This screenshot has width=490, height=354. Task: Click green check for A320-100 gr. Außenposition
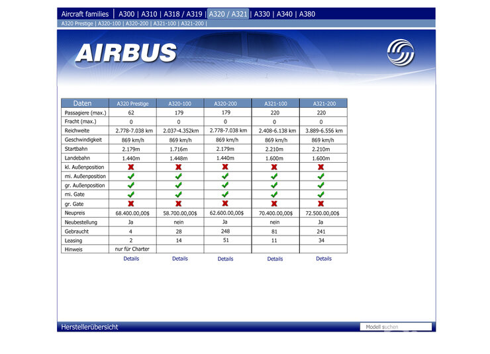click(x=178, y=185)
